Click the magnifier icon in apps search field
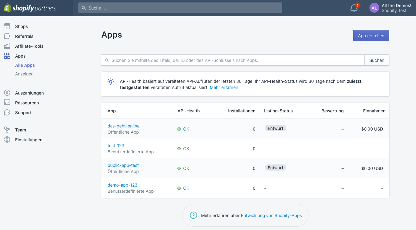 click(x=107, y=60)
